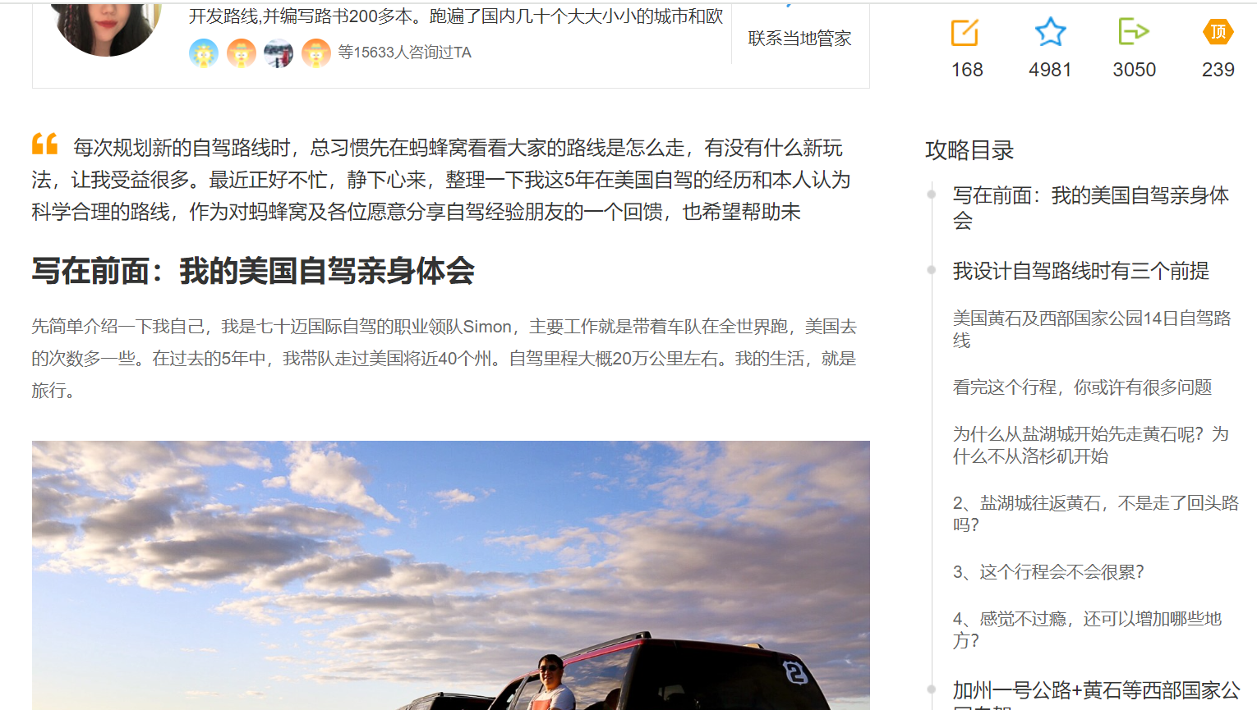Click the green share arrow icon
The image size is (1257, 710).
click(x=1134, y=32)
